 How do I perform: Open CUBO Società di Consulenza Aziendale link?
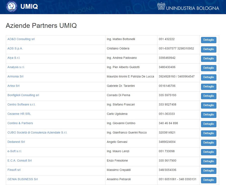[37, 133]
